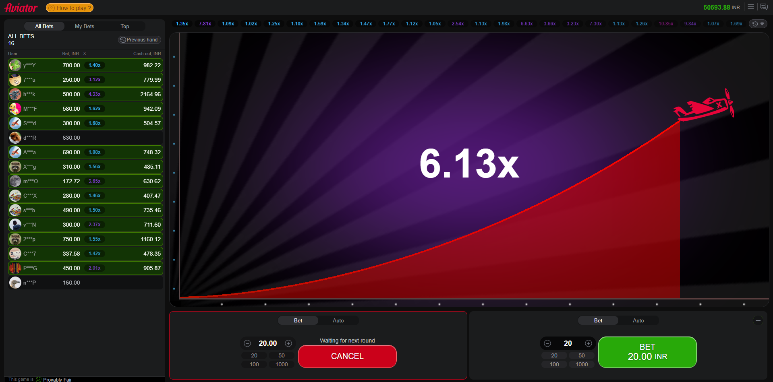Choose quick amount 100 in right panel
The height and width of the screenshot is (382, 773).
pos(554,364)
